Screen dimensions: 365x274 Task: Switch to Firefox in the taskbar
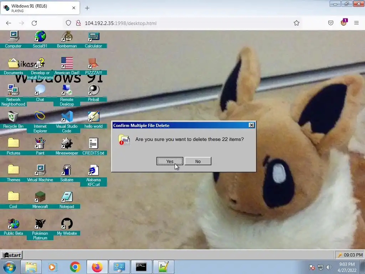[97, 267]
